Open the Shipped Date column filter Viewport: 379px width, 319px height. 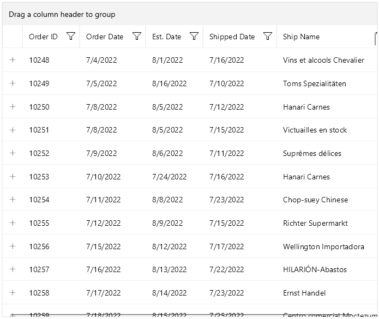pos(268,36)
